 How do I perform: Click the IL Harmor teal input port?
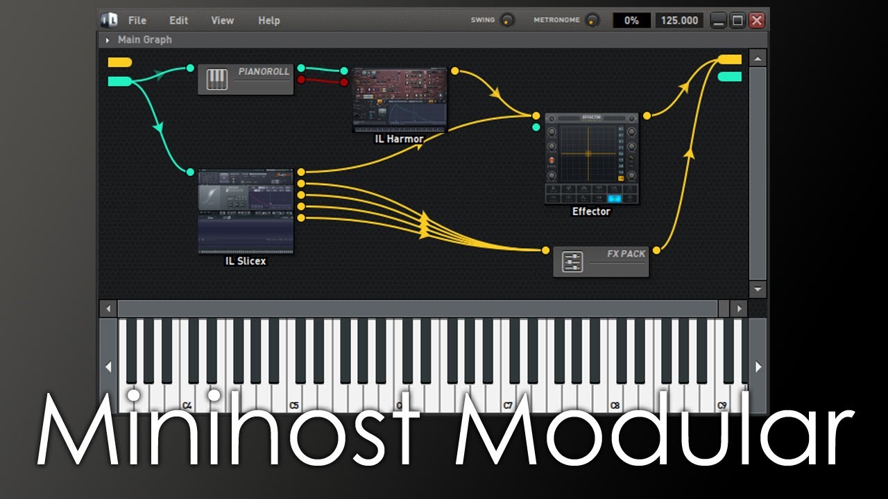tap(344, 71)
